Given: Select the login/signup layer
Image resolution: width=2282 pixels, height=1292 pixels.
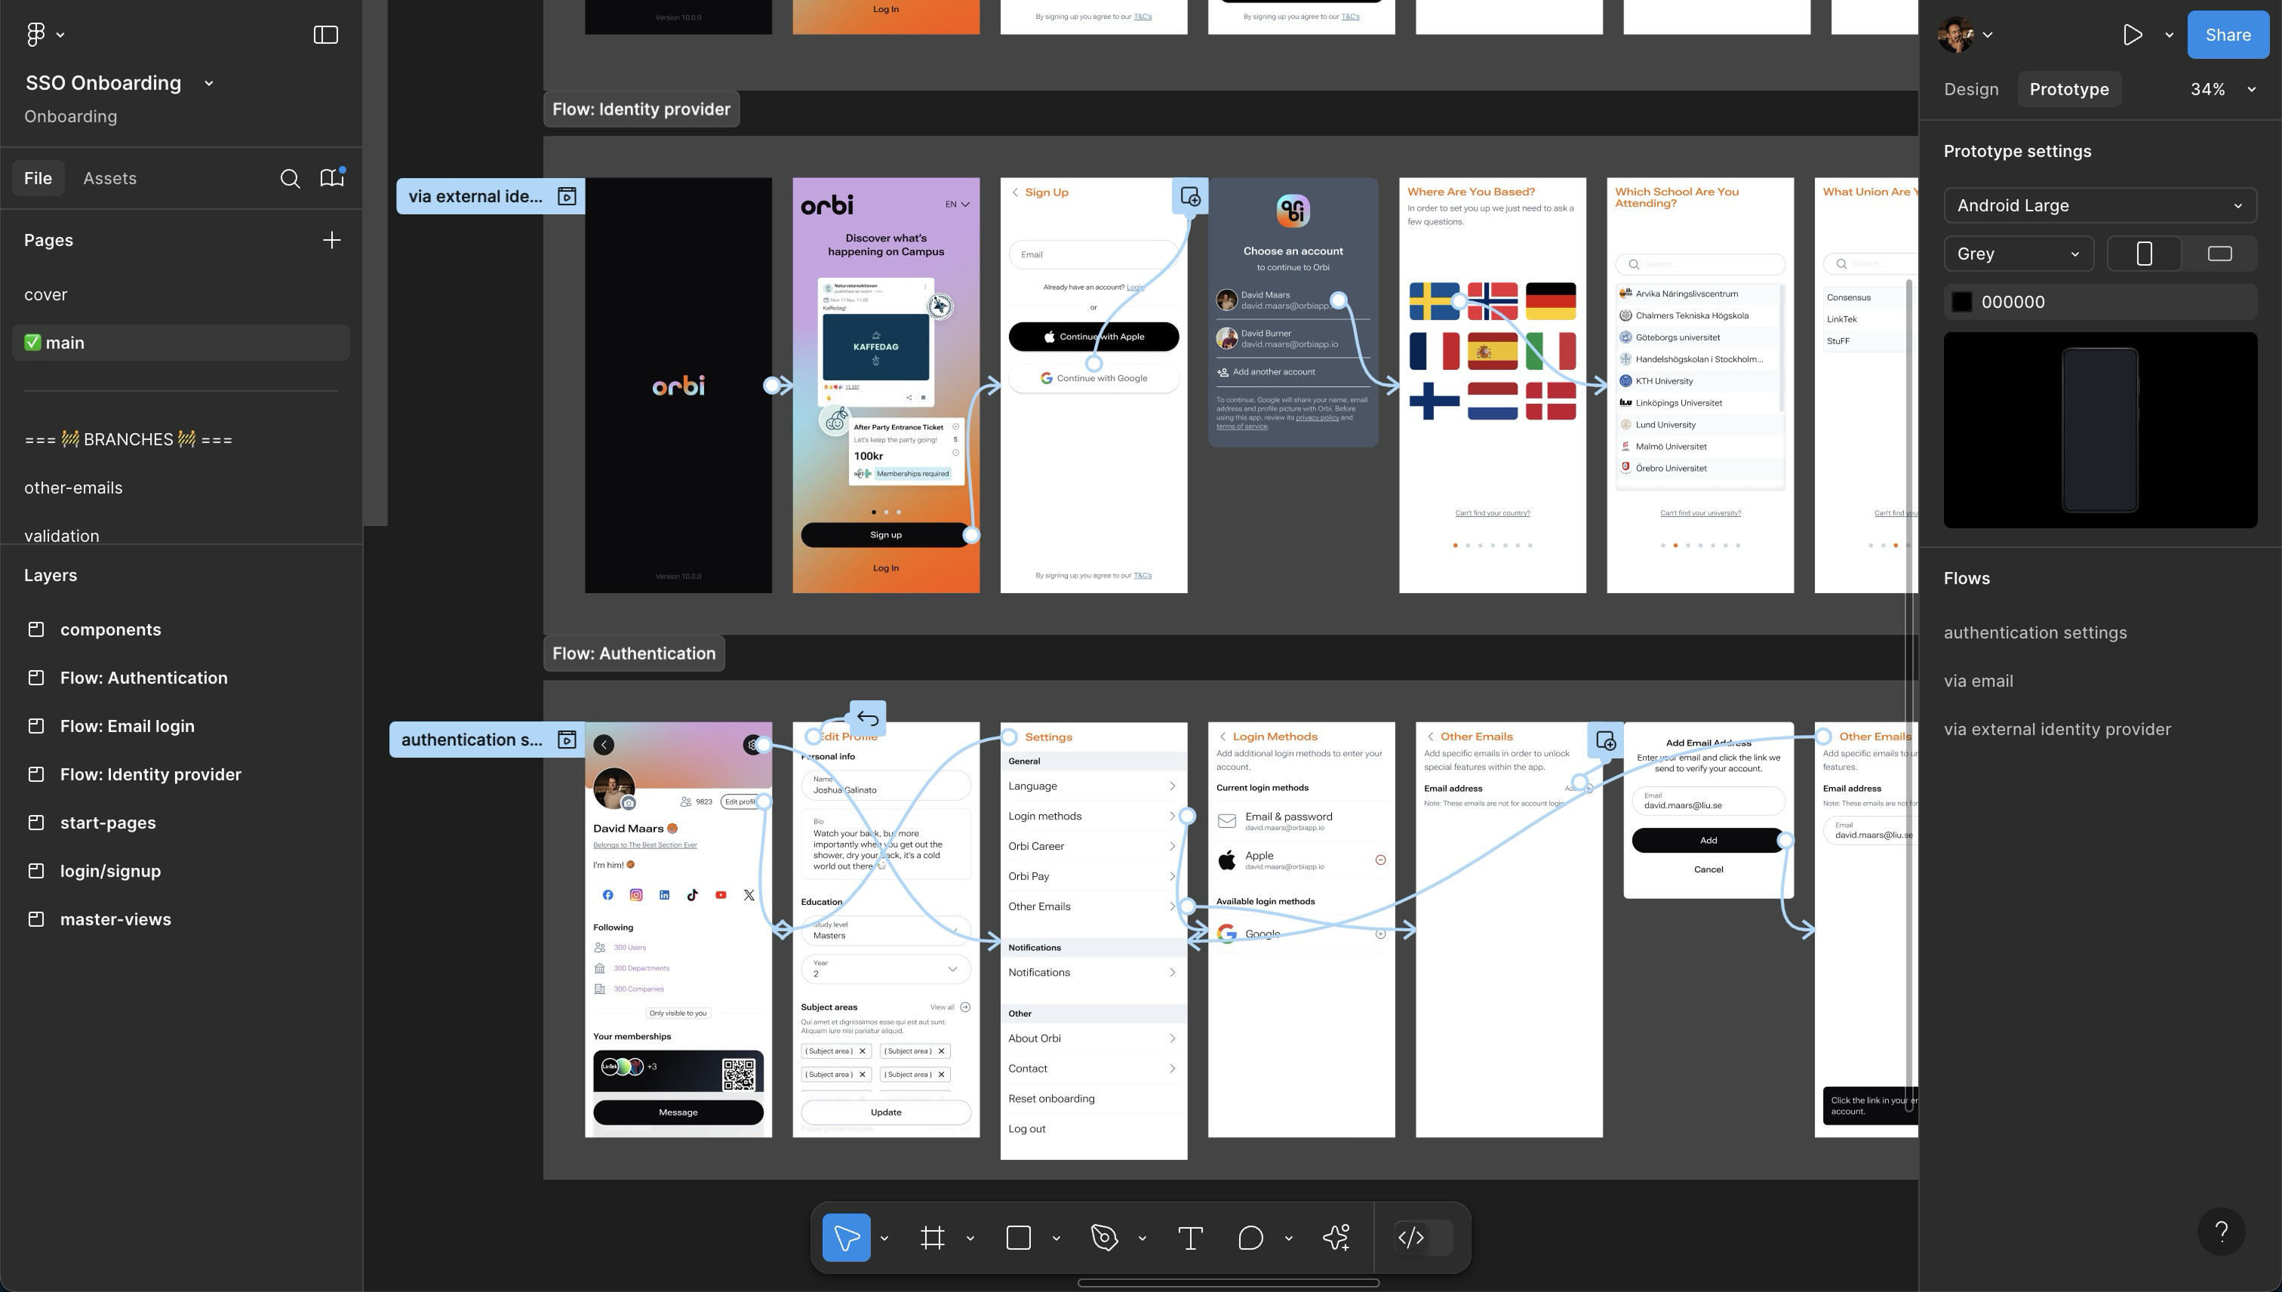Looking at the screenshot, I should pos(110,872).
